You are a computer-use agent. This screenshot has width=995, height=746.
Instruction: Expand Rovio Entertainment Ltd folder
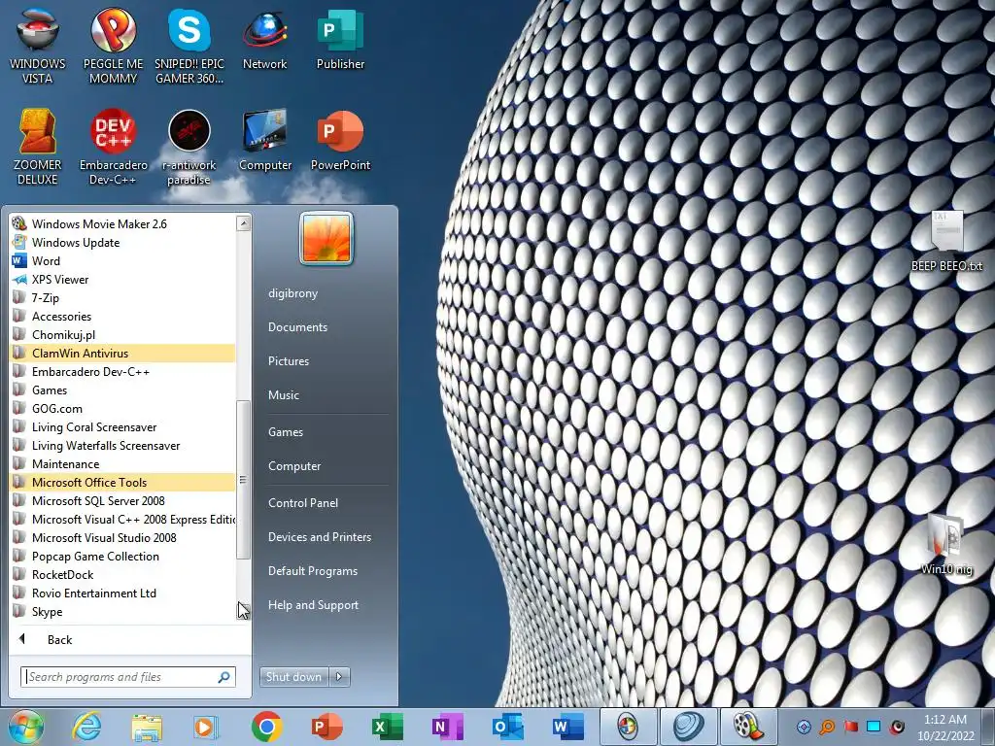(x=123, y=593)
